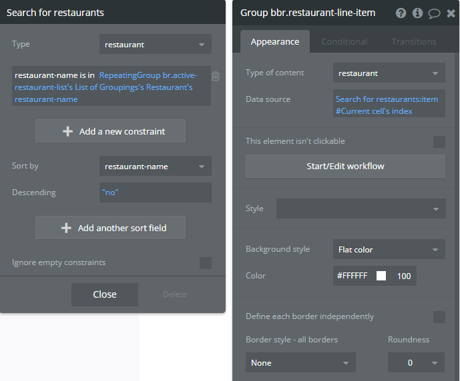
Task: Open the help question mark icon
Action: tap(401, 13)
